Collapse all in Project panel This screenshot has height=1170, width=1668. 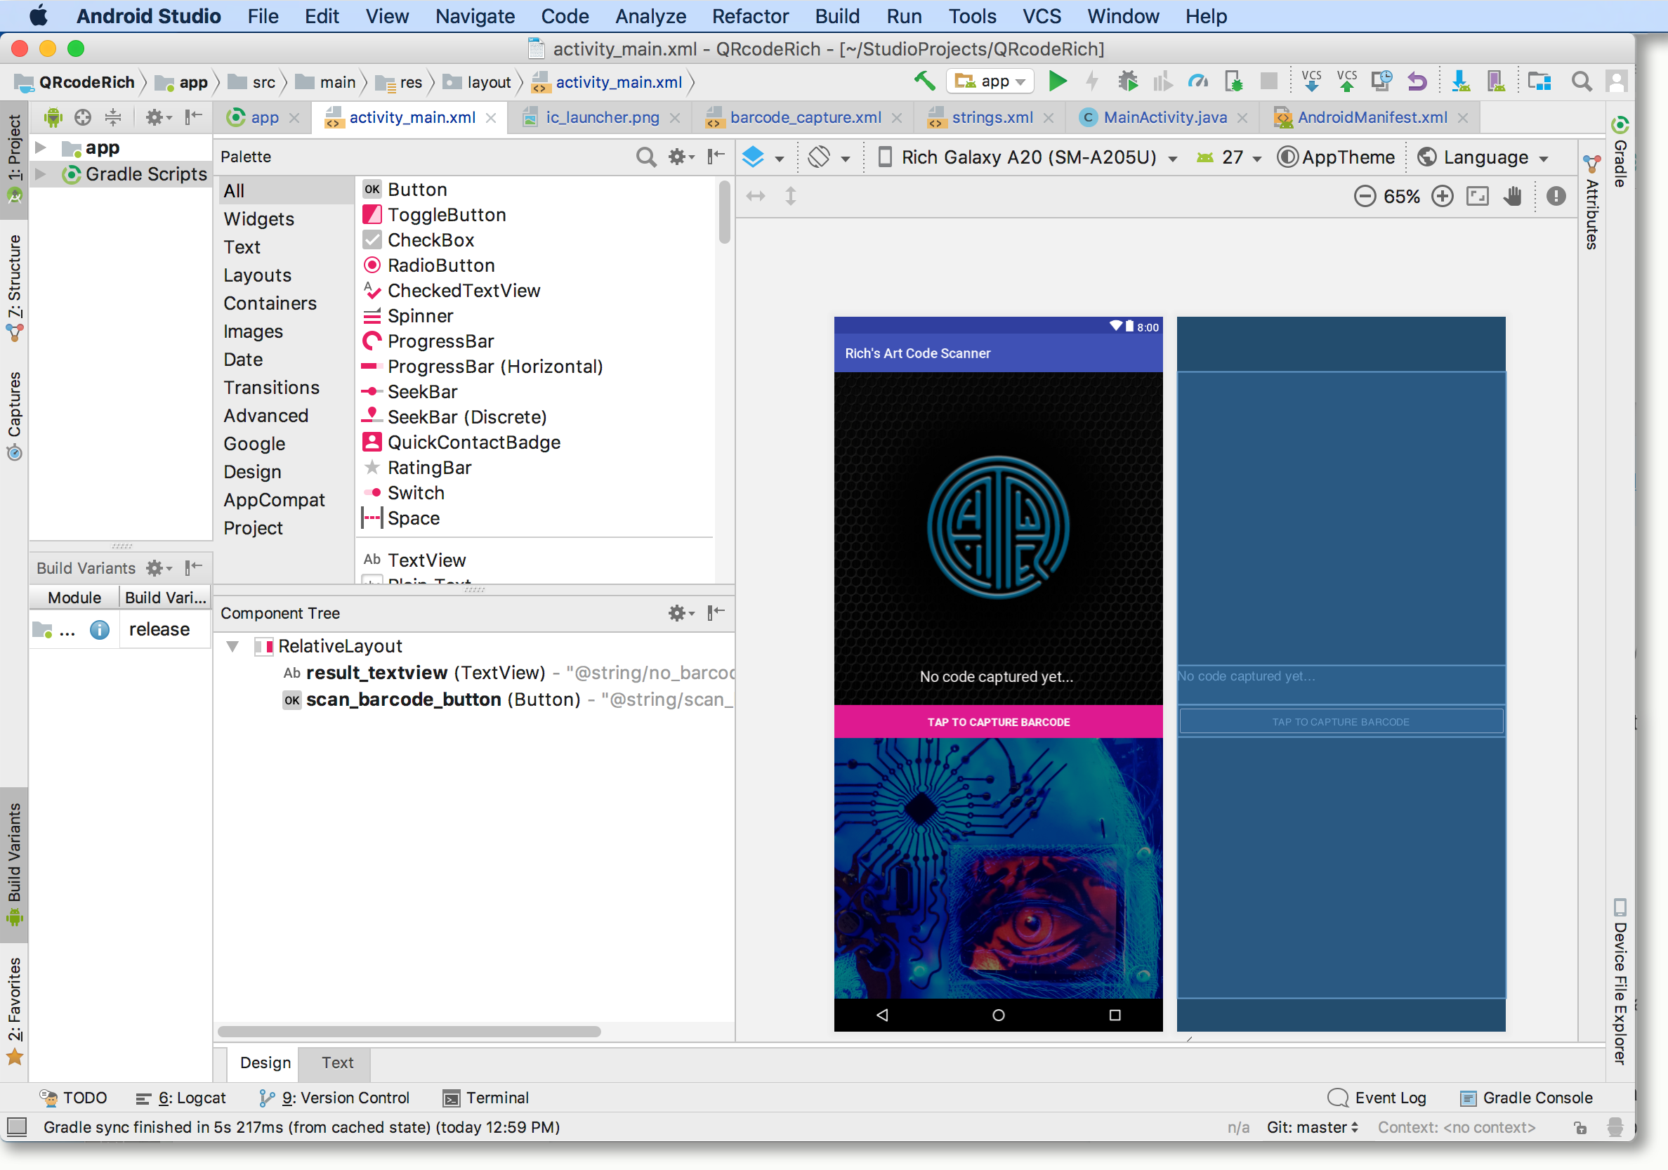pyautogui.click(x=113, y=117)
